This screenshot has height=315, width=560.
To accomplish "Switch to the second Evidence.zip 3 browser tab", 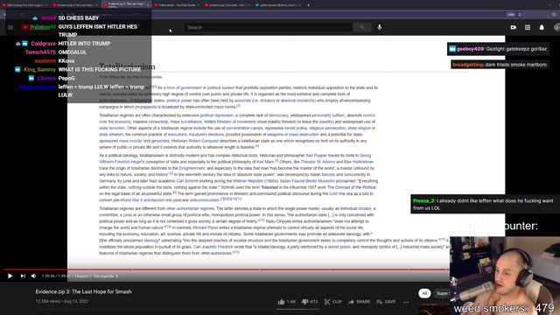I will pyautogui.click(x=76, y=5).
